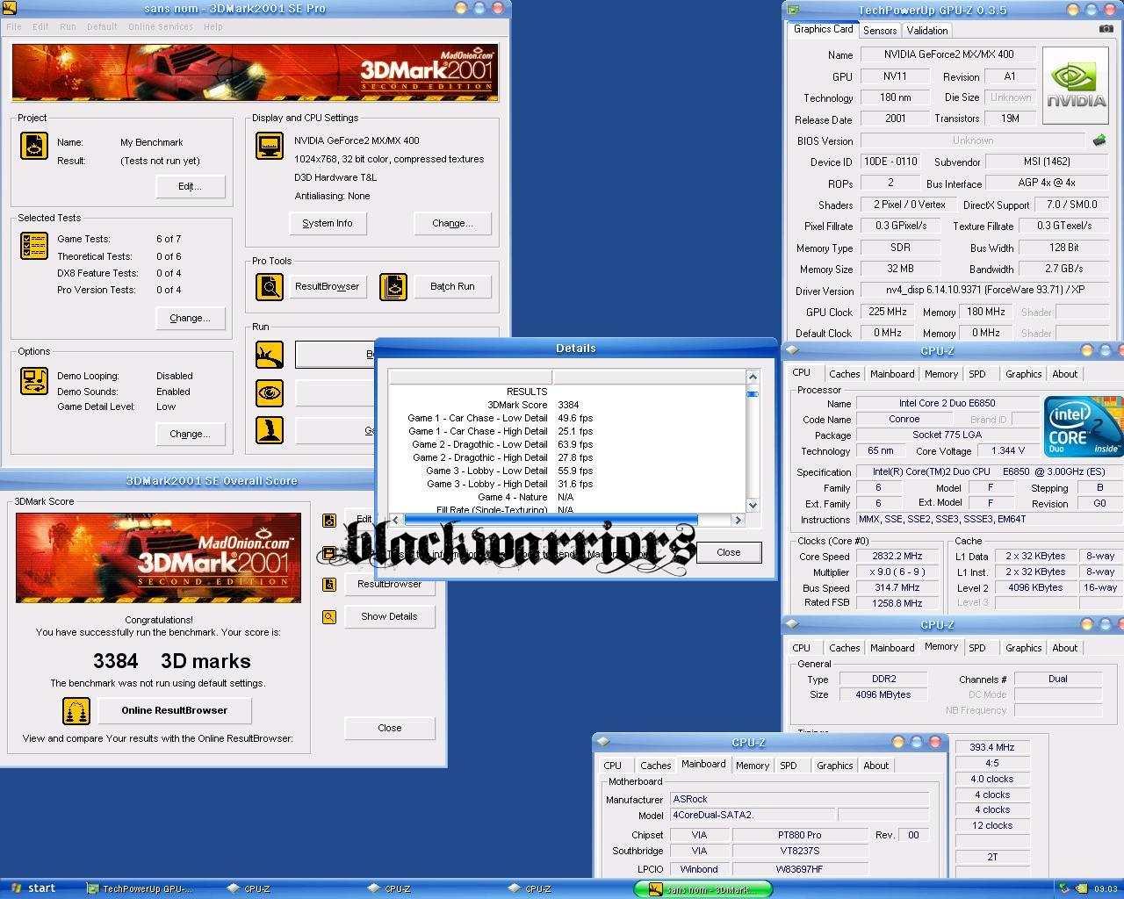Click the Edit... button in the Project section
Screen dimensions: 1124x899
coord(190,187)
